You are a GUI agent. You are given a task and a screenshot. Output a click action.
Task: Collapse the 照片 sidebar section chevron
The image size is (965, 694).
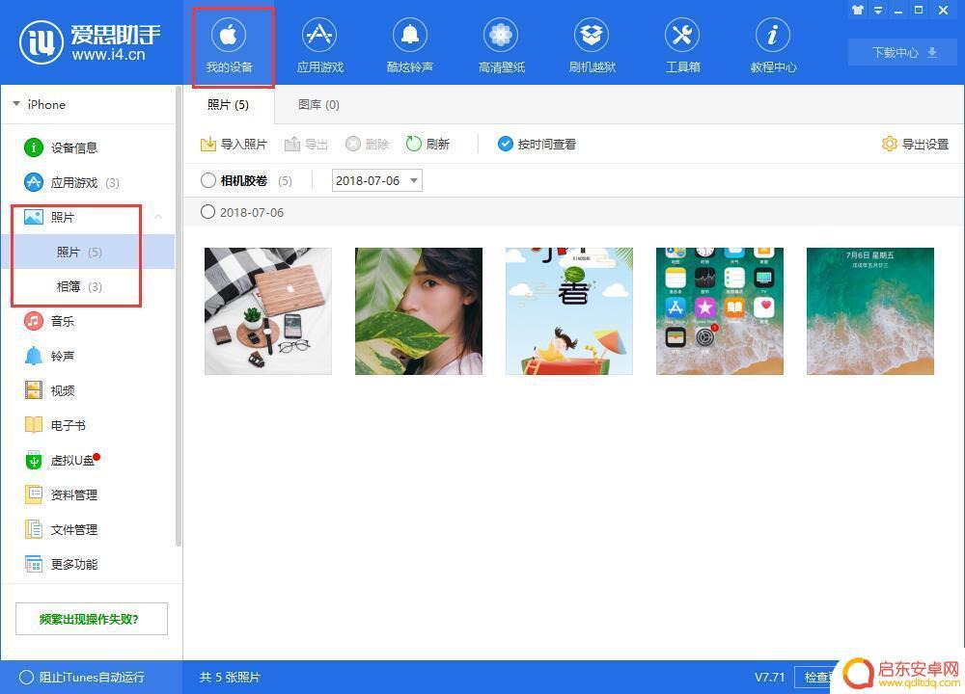(x=158, y=217)
